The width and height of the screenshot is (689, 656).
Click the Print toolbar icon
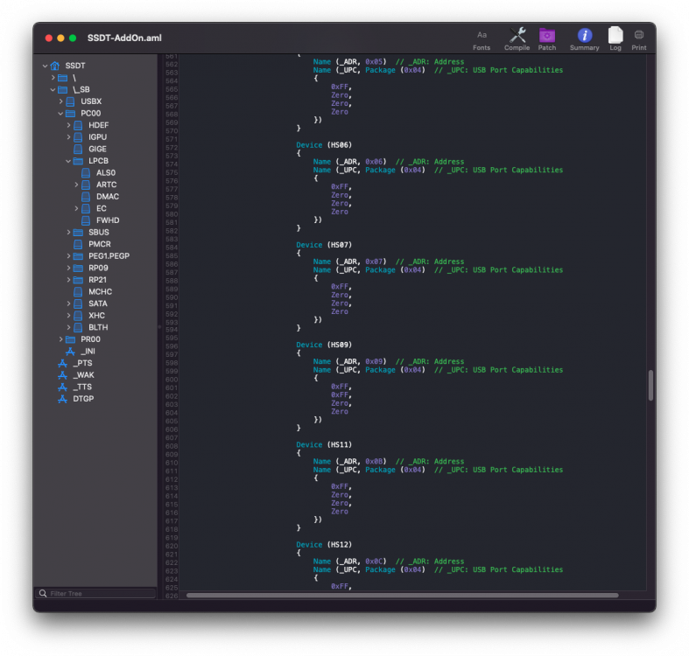click(639, 35)
